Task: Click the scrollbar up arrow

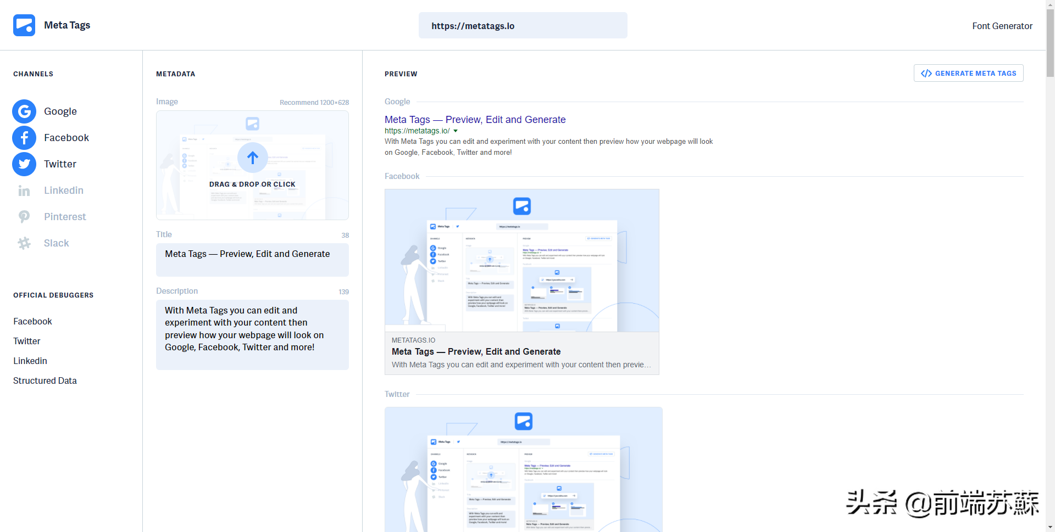Action: [x=1050, y=4]
